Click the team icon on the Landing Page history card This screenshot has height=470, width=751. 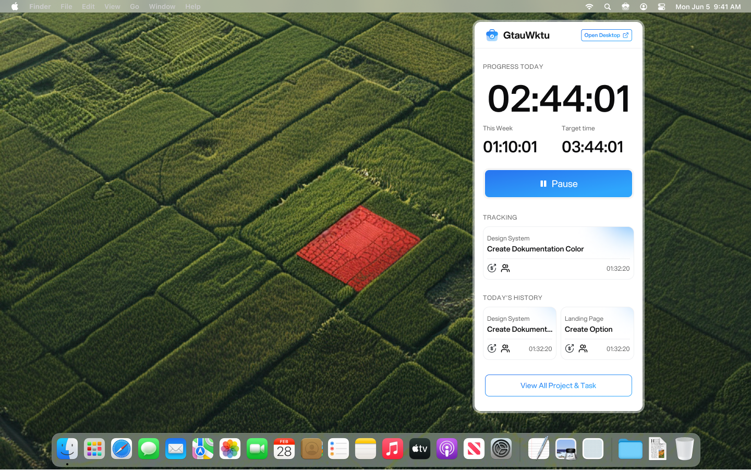(583, 348)
